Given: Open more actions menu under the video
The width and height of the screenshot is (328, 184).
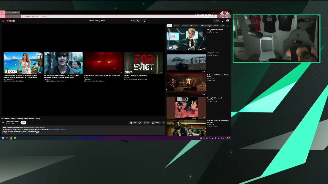Looking at the screenshot, I should (x=163, y=123).
